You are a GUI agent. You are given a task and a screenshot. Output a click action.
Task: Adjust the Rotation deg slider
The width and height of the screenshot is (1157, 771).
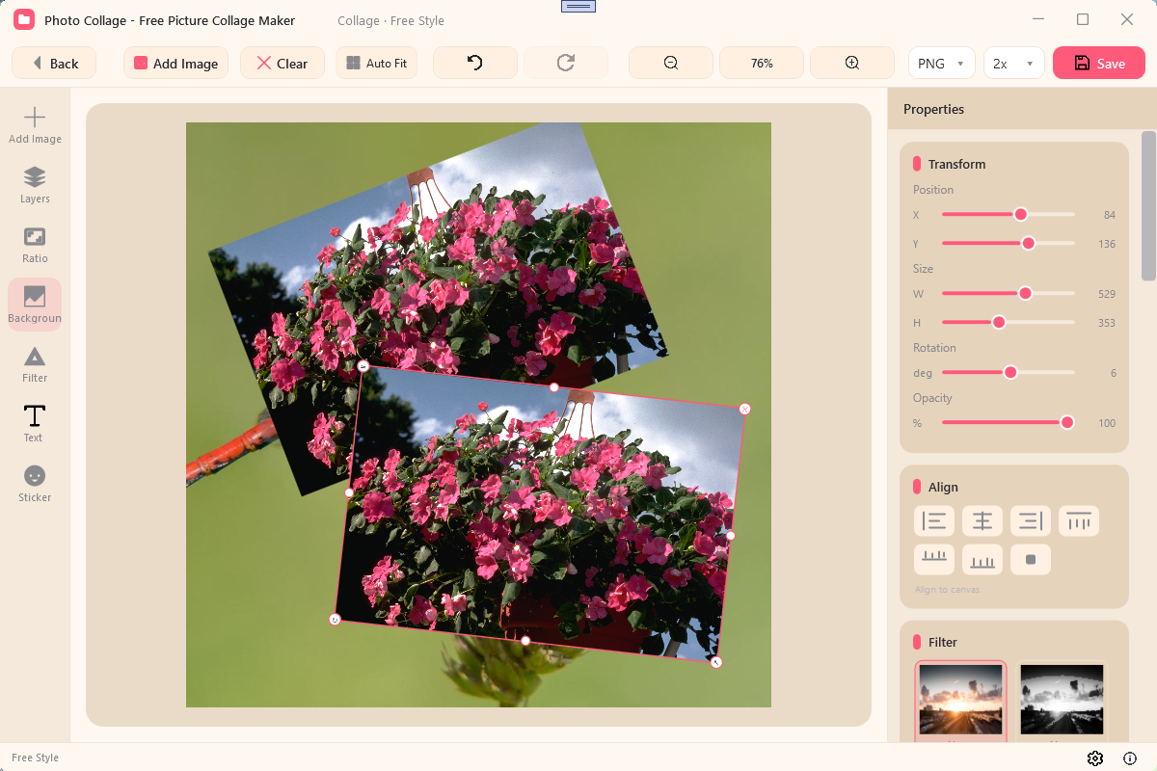pos(1008,373)
